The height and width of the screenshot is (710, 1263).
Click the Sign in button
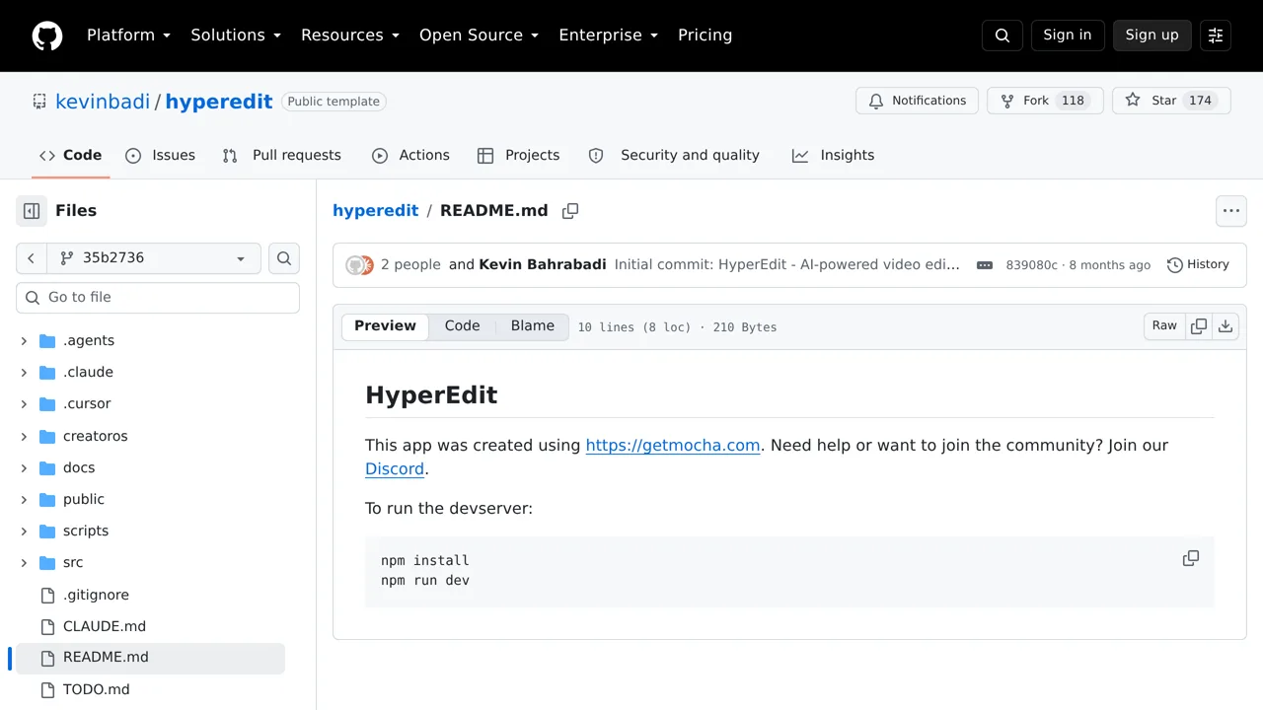[1068, 35]
